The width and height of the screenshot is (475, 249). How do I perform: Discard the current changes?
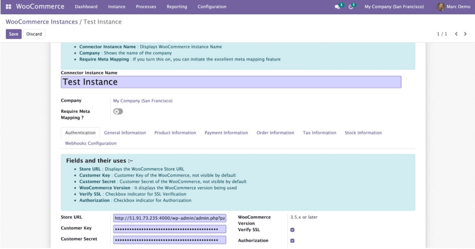[34, 34]
